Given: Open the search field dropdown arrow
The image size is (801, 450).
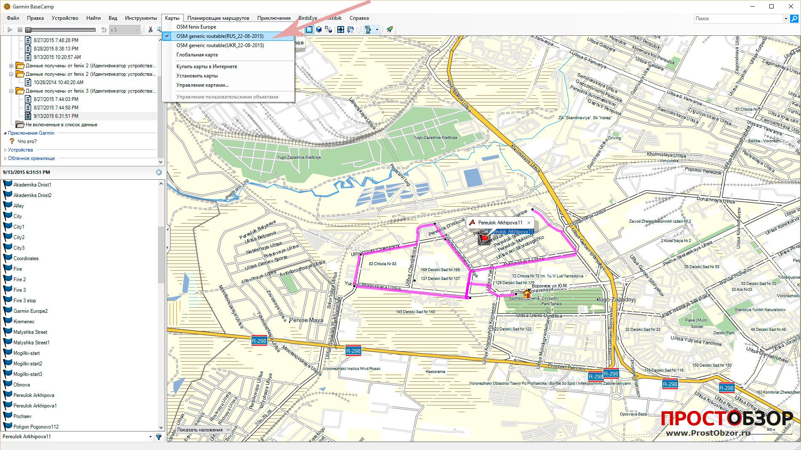Looking at the screenshot, I should tap(785, 19).
